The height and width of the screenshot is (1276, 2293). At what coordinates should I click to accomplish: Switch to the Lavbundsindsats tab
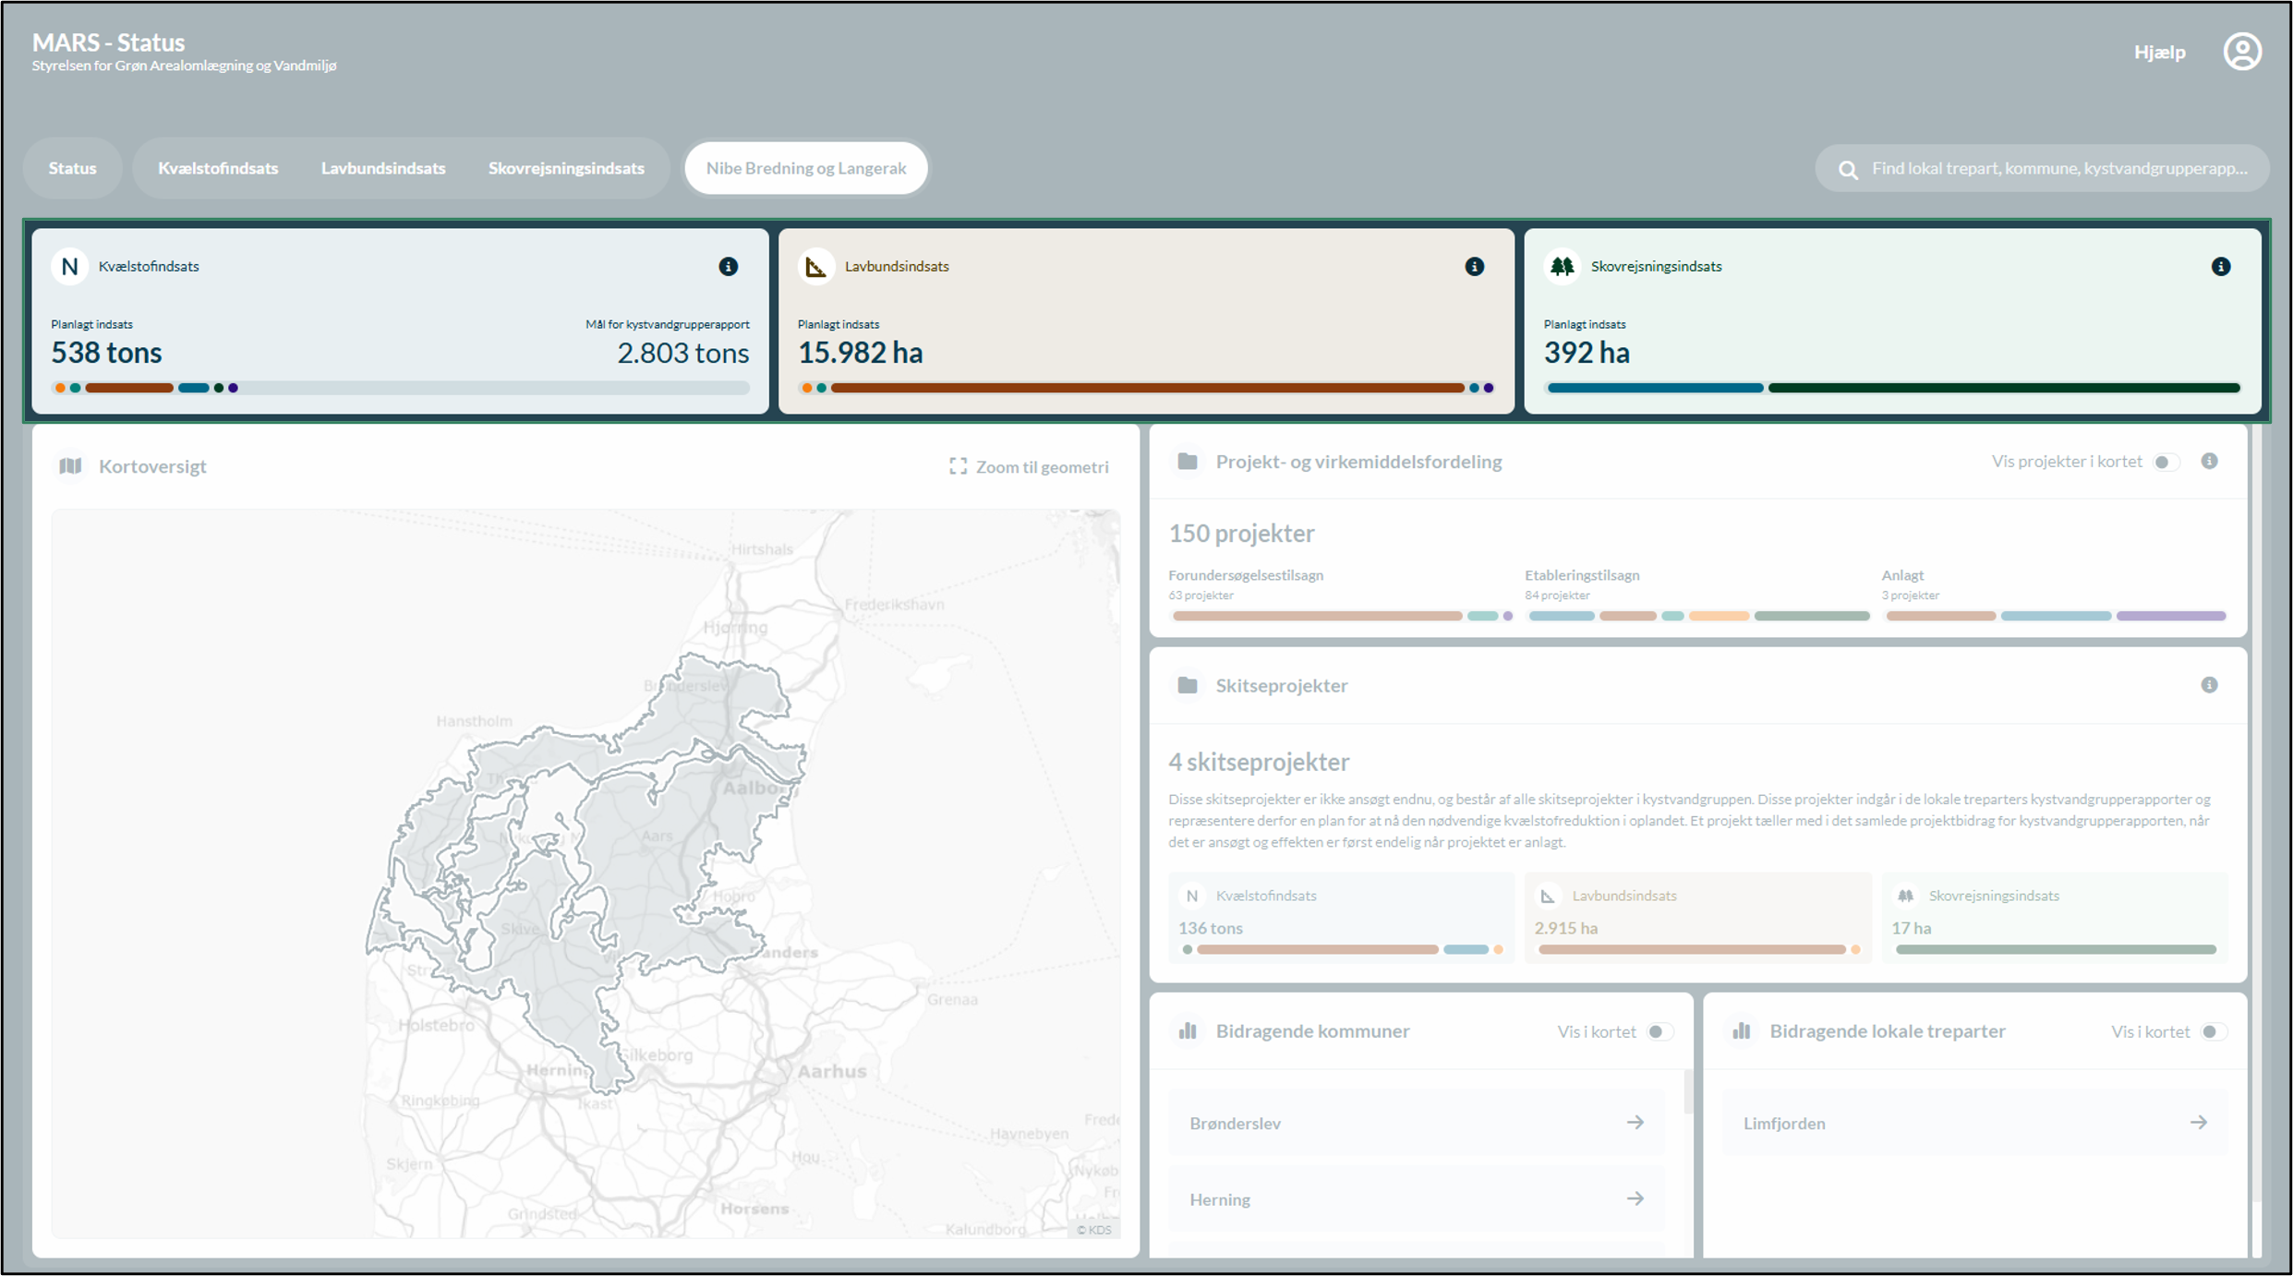click(x=383, y=168)
